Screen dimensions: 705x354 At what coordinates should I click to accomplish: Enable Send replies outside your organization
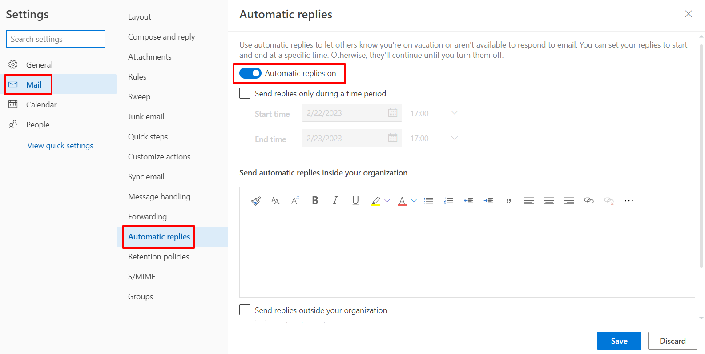point(245,310)
